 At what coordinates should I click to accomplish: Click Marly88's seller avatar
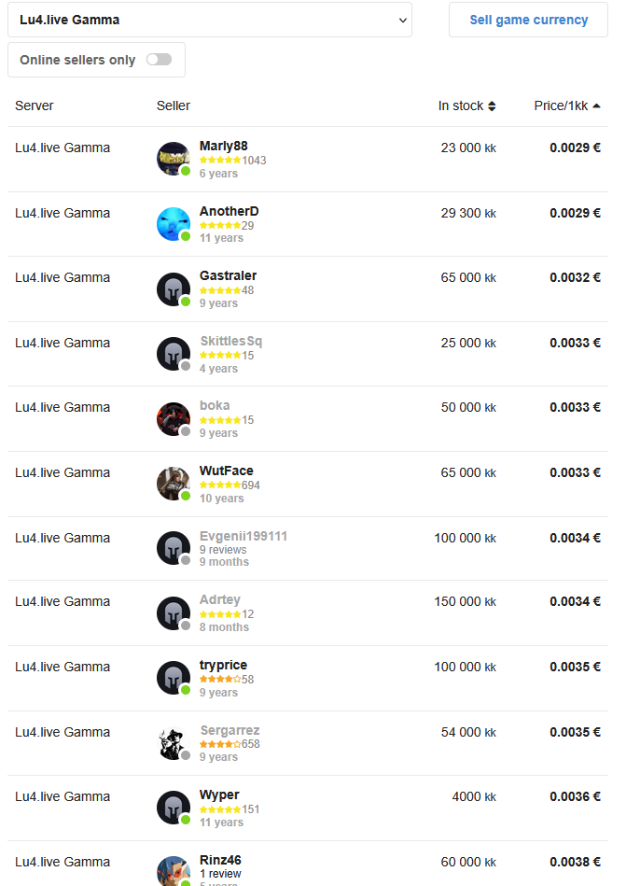(x=174, y=159)
